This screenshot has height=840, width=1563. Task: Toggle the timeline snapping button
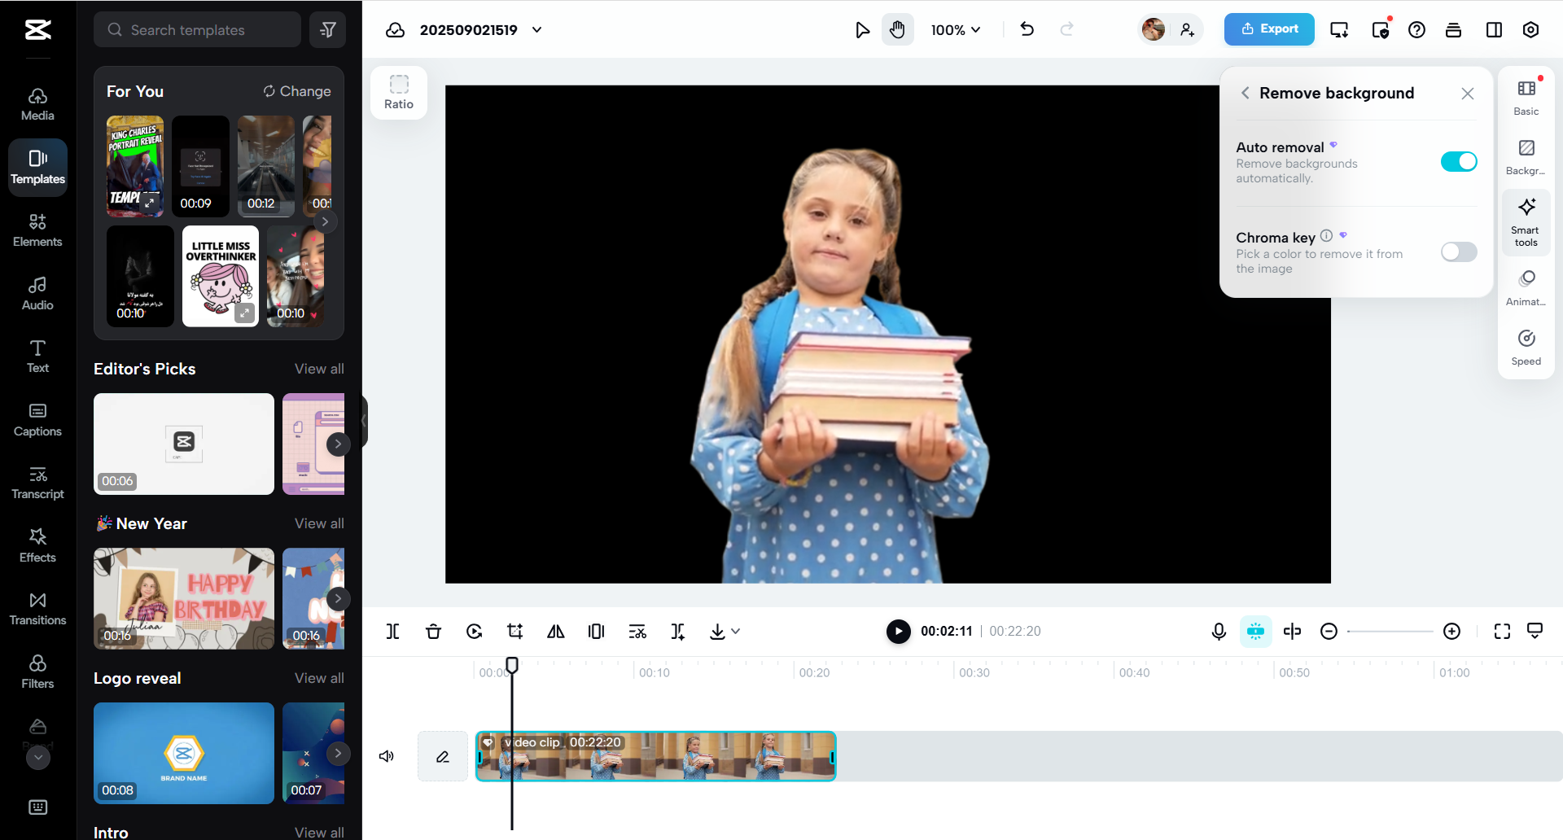1255,632
